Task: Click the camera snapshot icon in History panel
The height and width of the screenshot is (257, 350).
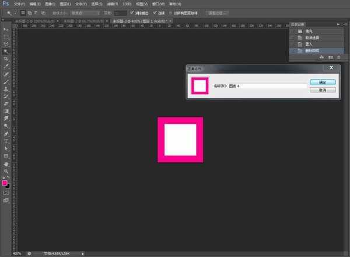Action: click(x=330, y=57)
